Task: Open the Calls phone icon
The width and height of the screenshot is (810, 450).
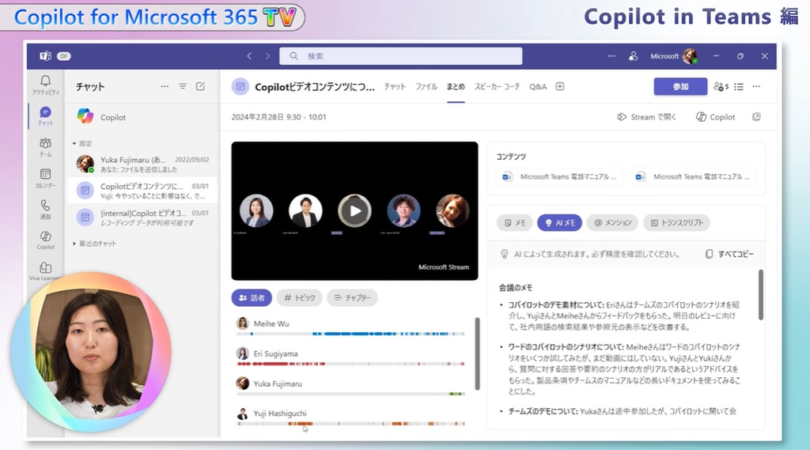Action: coord(45,209)
